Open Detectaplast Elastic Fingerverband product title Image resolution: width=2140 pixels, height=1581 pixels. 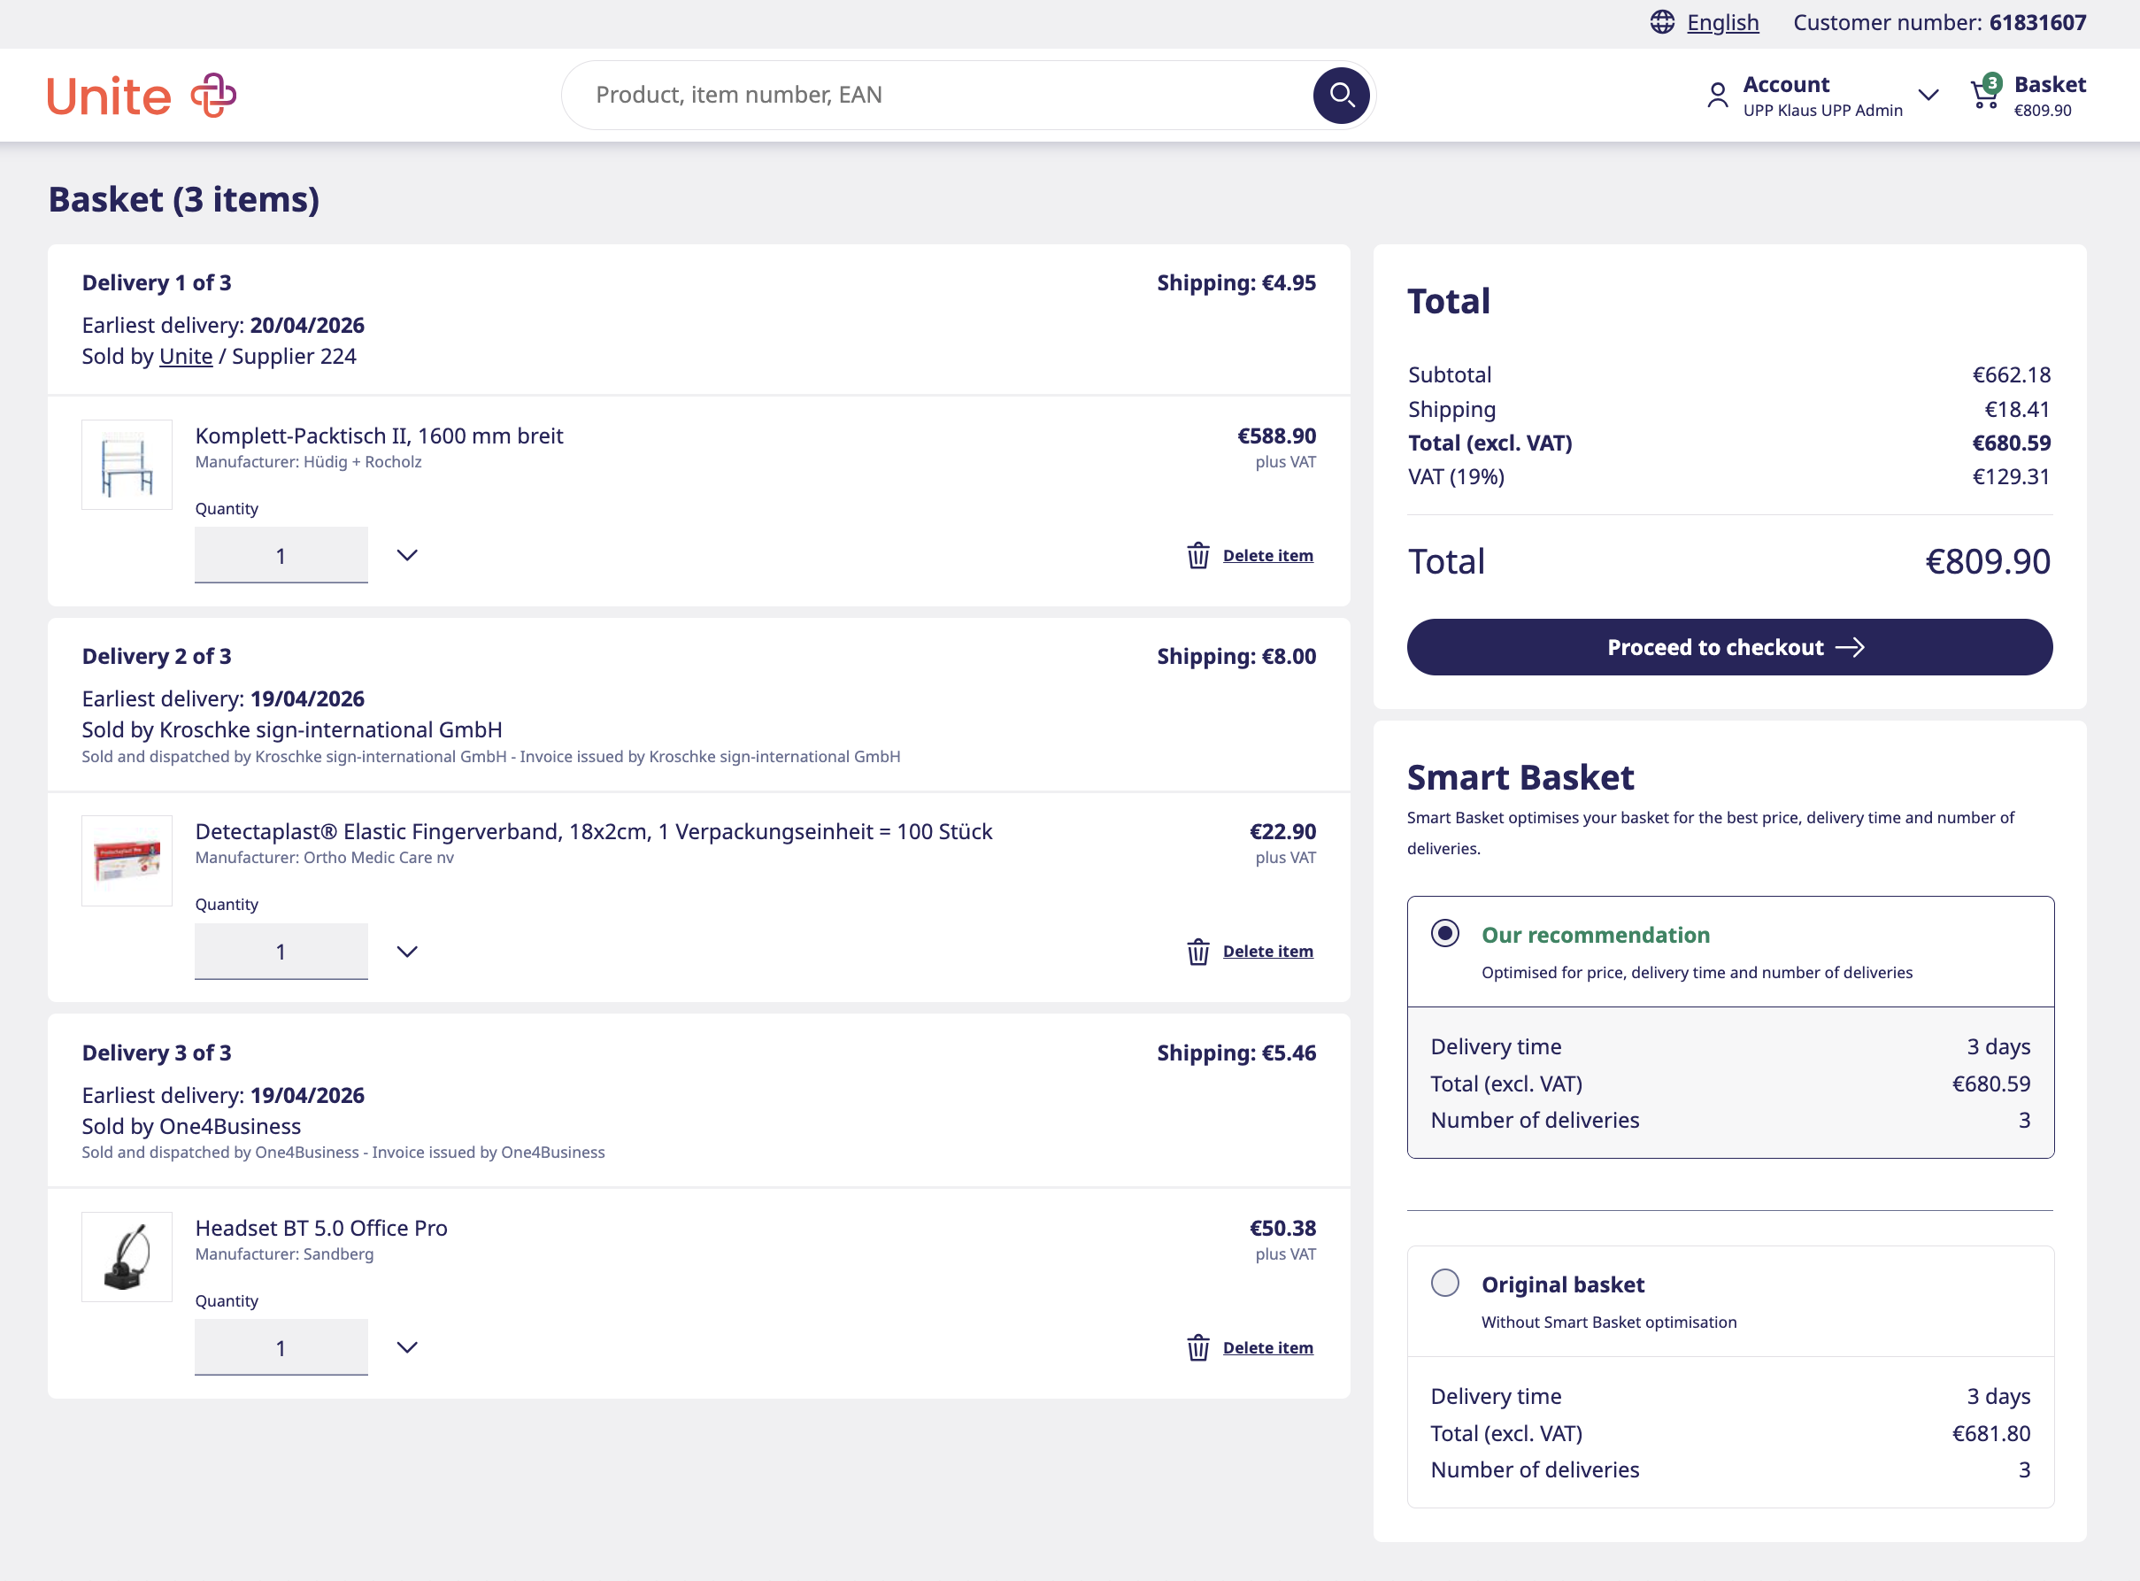(594, 831)
